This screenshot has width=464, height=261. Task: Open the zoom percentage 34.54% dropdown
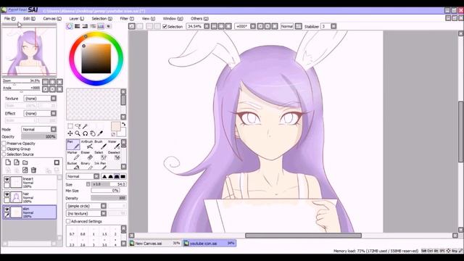click(x=207, y=26)
